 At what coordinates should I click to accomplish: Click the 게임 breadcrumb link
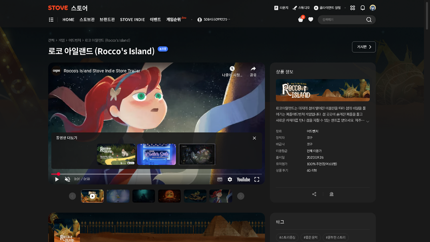tap(61, 41)
